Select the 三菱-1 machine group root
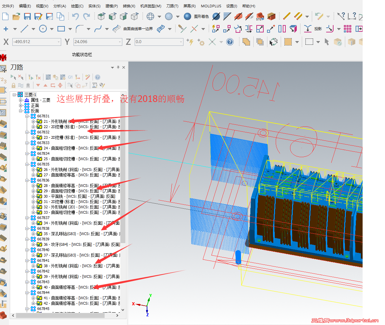The image size is (385, 325). (x=30, y=95)
